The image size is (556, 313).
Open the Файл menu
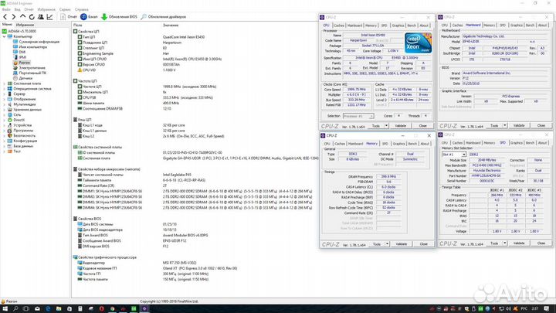[x=6, y=9]
